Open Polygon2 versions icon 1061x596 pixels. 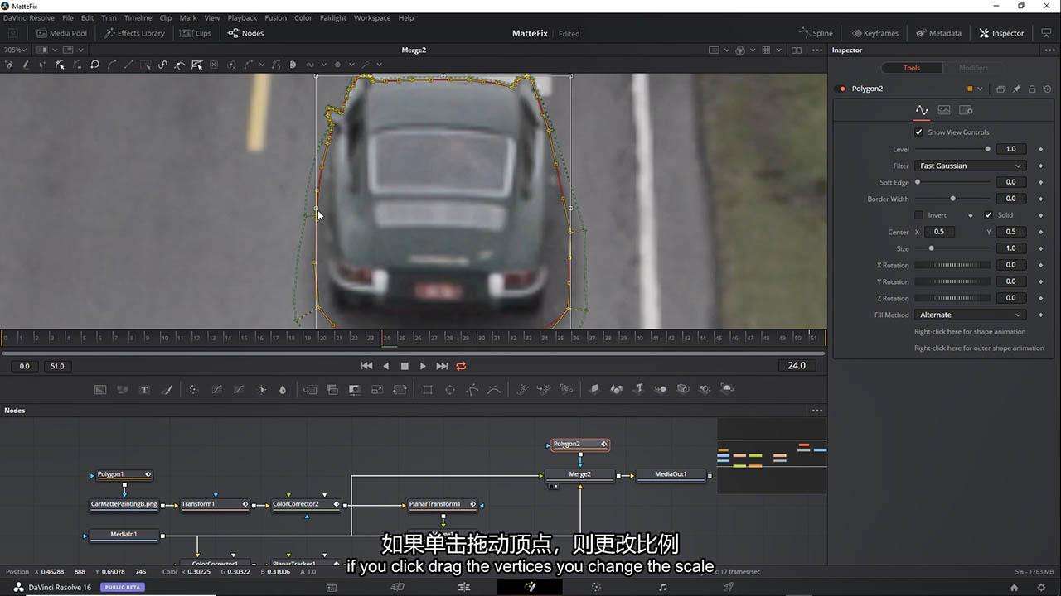[x=1000, y=89]
